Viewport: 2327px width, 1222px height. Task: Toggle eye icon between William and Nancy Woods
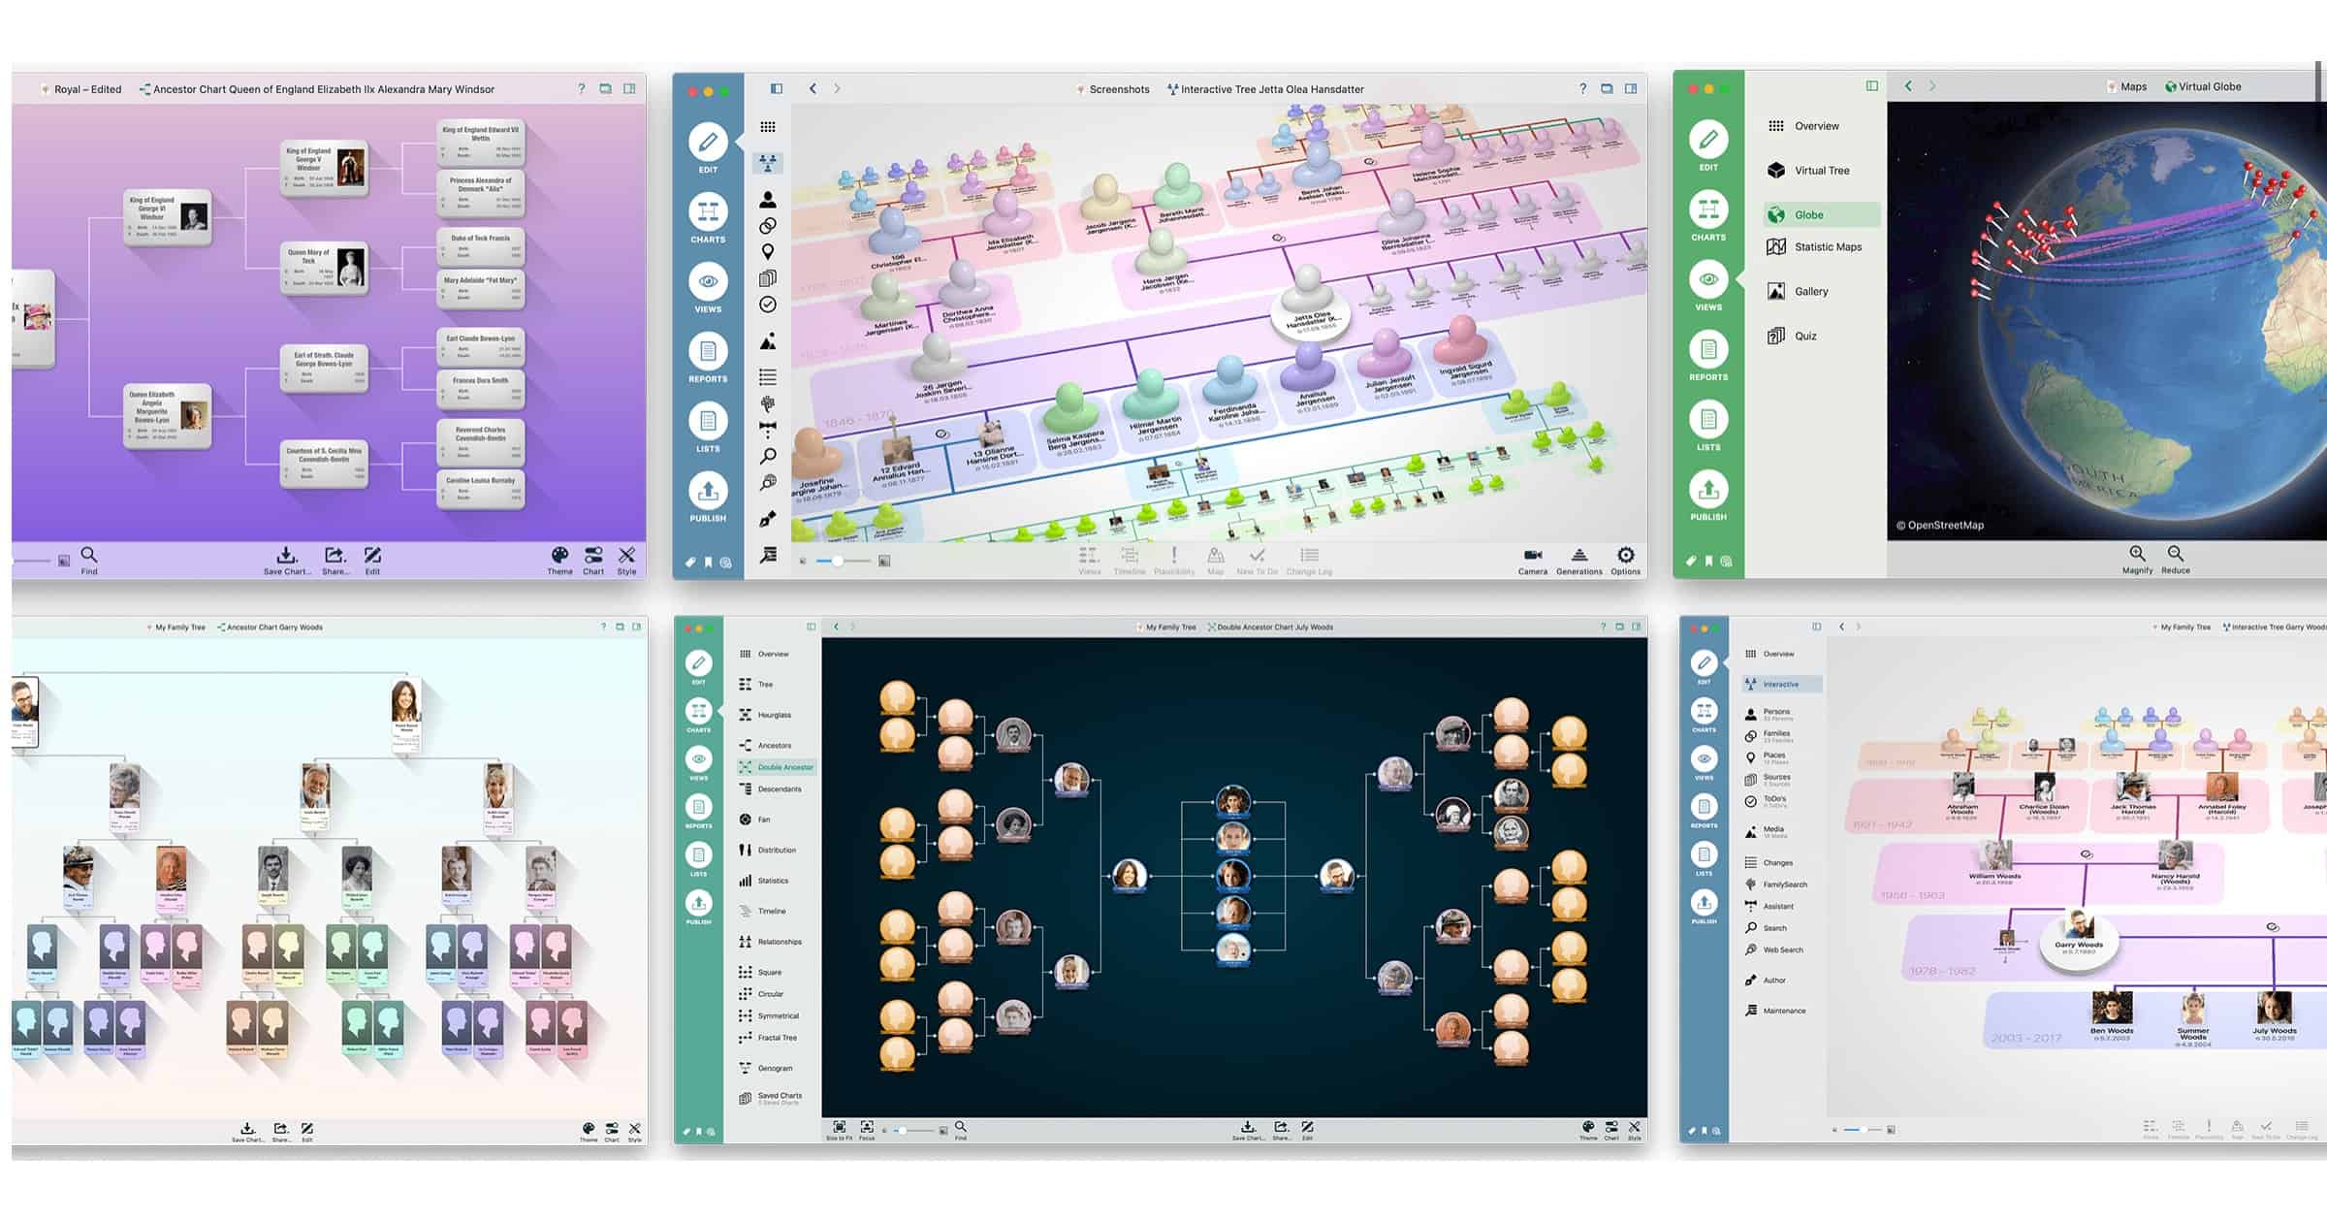[x=2086, y=854]
